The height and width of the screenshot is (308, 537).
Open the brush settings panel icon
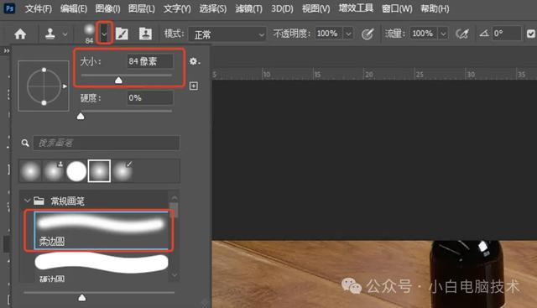[122, 34]
